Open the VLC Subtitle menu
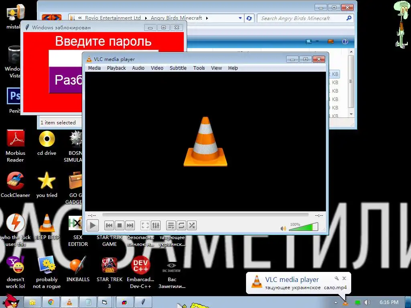 178,68
